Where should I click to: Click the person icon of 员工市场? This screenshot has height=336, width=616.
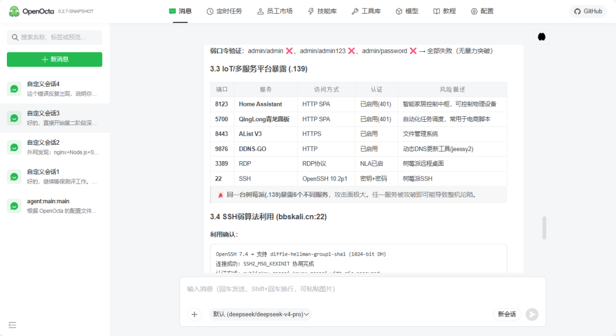pos(260,11)
